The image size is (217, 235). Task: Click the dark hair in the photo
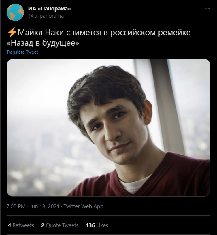[x=105, y=87]
